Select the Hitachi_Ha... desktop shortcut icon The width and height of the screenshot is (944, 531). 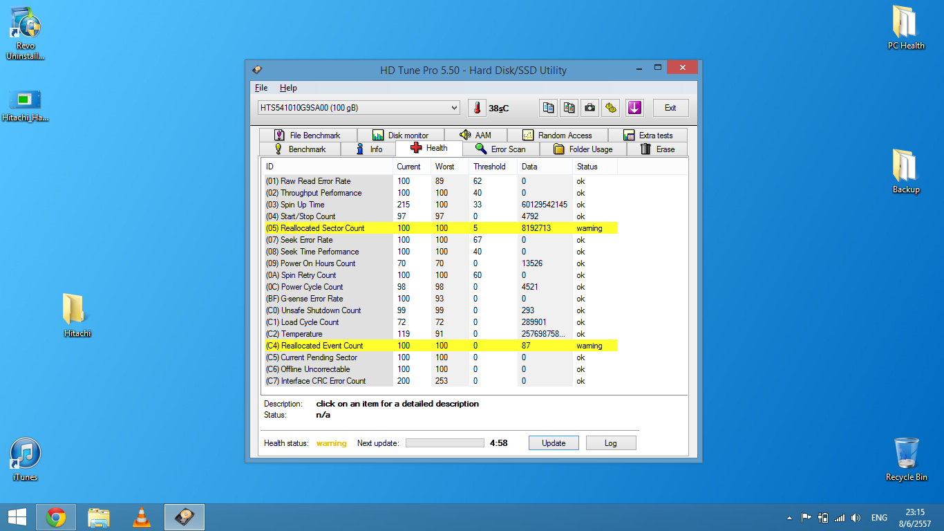point(26,106)
